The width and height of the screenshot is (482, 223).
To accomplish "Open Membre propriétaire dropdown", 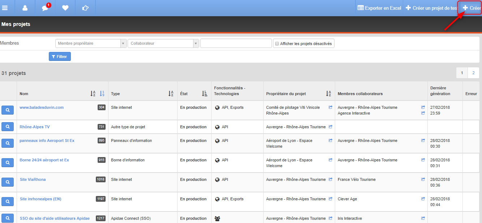I will coord(91,43).
